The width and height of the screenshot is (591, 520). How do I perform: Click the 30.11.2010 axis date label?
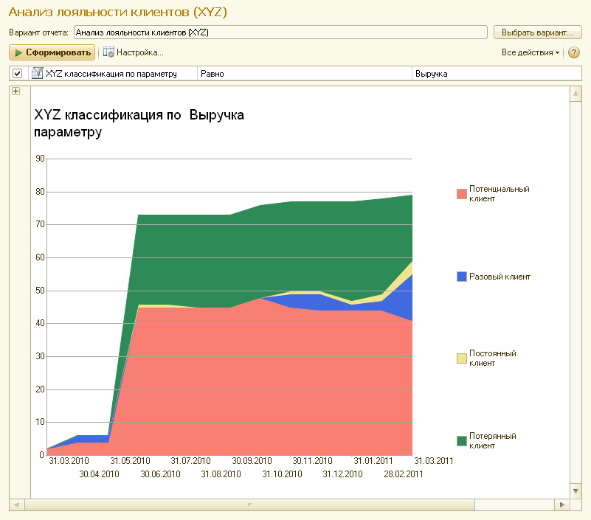click(x=312, y=461)
